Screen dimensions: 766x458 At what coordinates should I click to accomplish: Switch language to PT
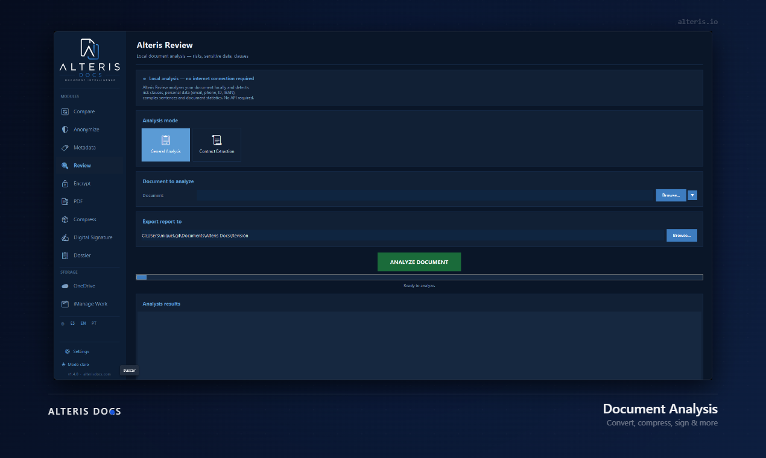pos(94,324)
